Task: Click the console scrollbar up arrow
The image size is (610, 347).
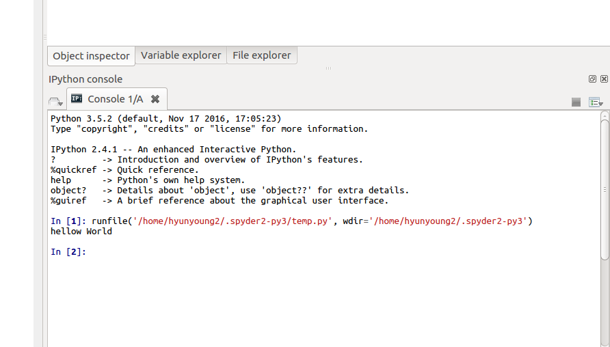Action: 605,115
